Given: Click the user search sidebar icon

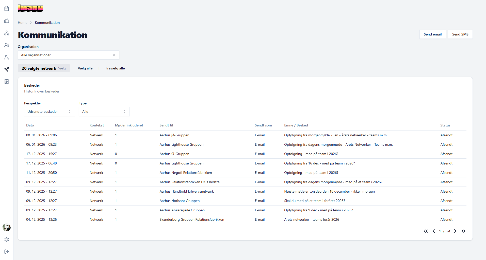Looking at the screenshot, I should pos(7,57).
